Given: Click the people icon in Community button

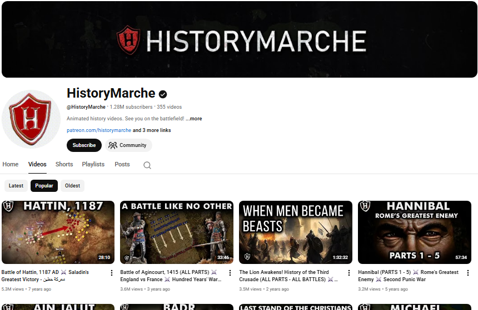Looking at the screenshot, I should 113,145.
